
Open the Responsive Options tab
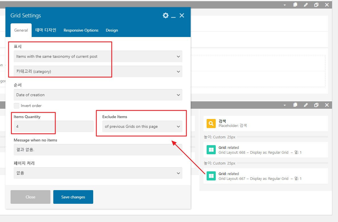[81, 30]
